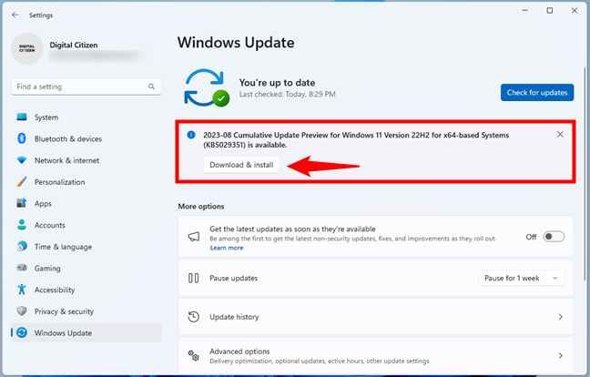This screenshot has width=590, height=377.
Task: Open Accessibility label in sidebar
Action: pyautogui.click(x=55, y=290)
